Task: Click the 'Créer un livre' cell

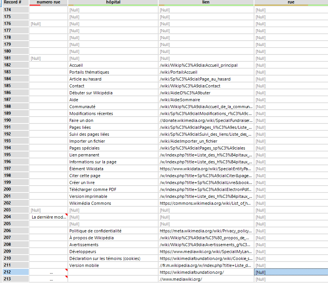Action: 113,183
